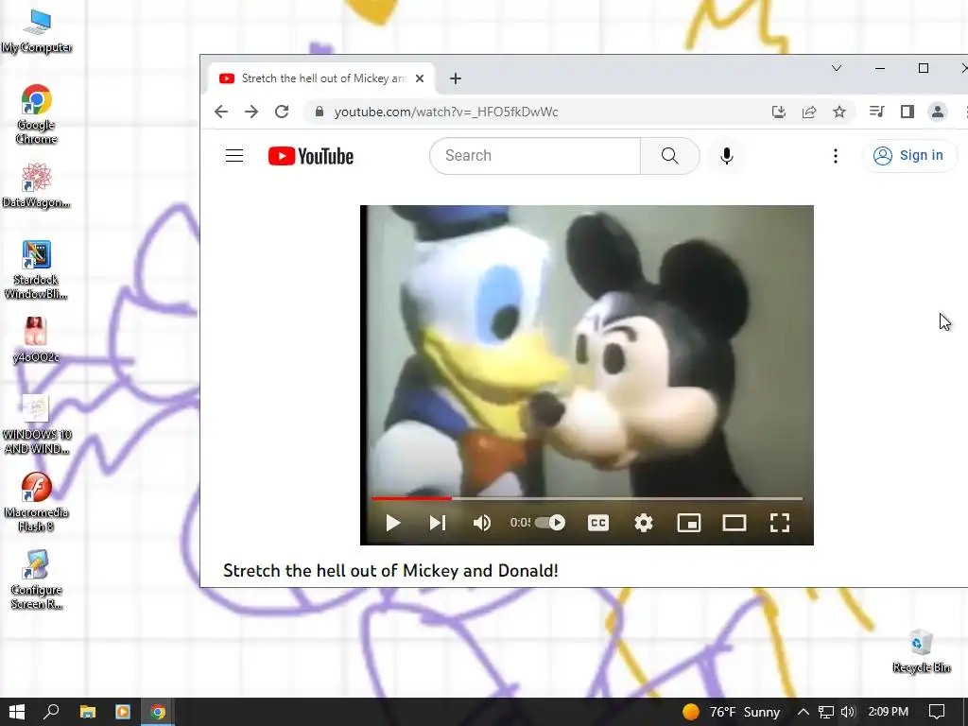Click the video title text
The height and width of the screenshot is (726, 968).
pos(390,570)
